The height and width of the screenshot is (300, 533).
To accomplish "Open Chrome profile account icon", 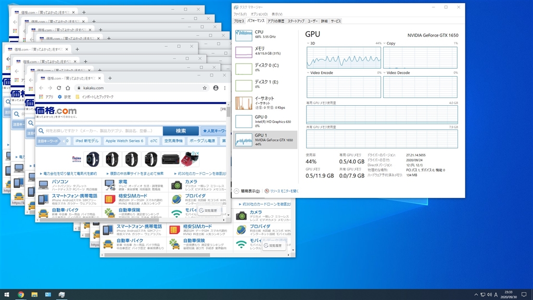I will (215, 87).
